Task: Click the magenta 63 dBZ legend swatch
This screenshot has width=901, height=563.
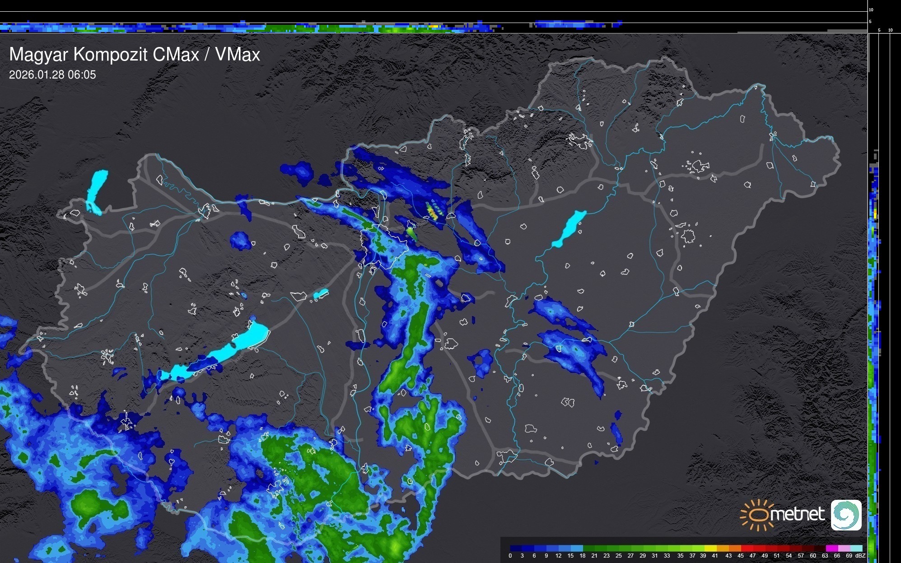Action: pyautogui.click(x=832, y=548)
